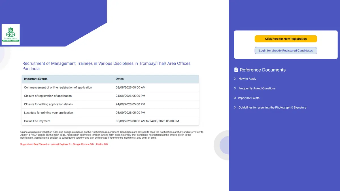Select date for Closure for editing row
Viewport: 340px width, 191px height.
(x=130, y=104)
